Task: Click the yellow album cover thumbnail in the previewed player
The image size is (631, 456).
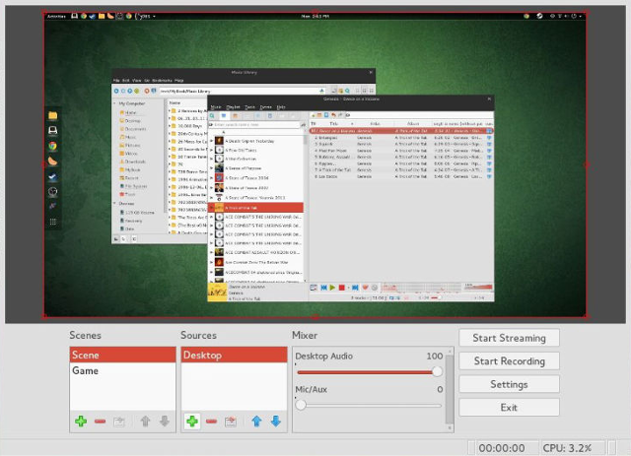Action: pos(217,293)
